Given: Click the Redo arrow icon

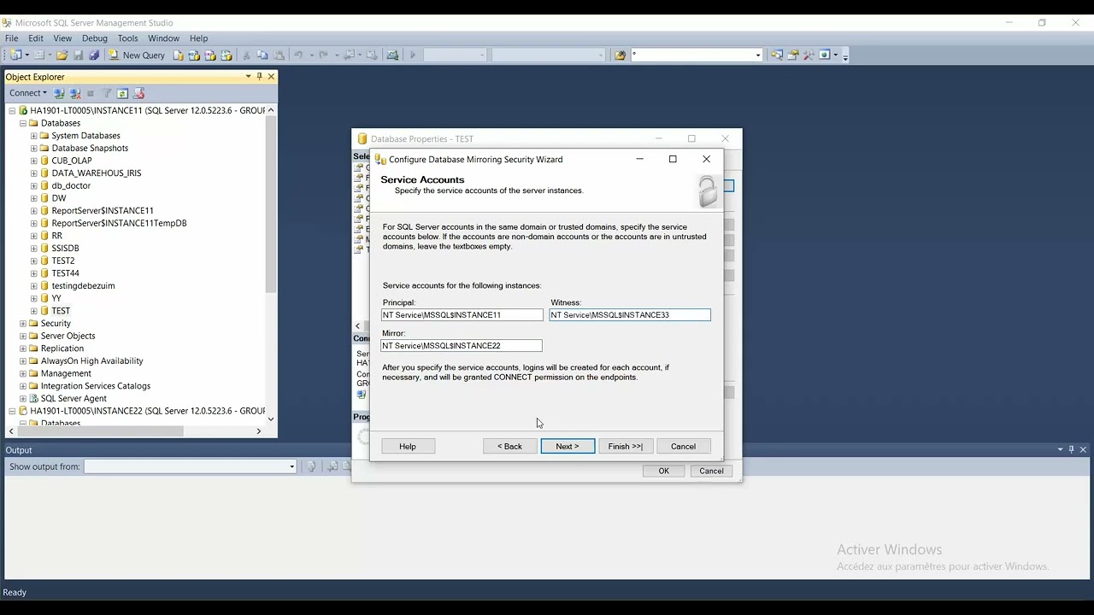Looking at the screenshot, I should (323, 55).
